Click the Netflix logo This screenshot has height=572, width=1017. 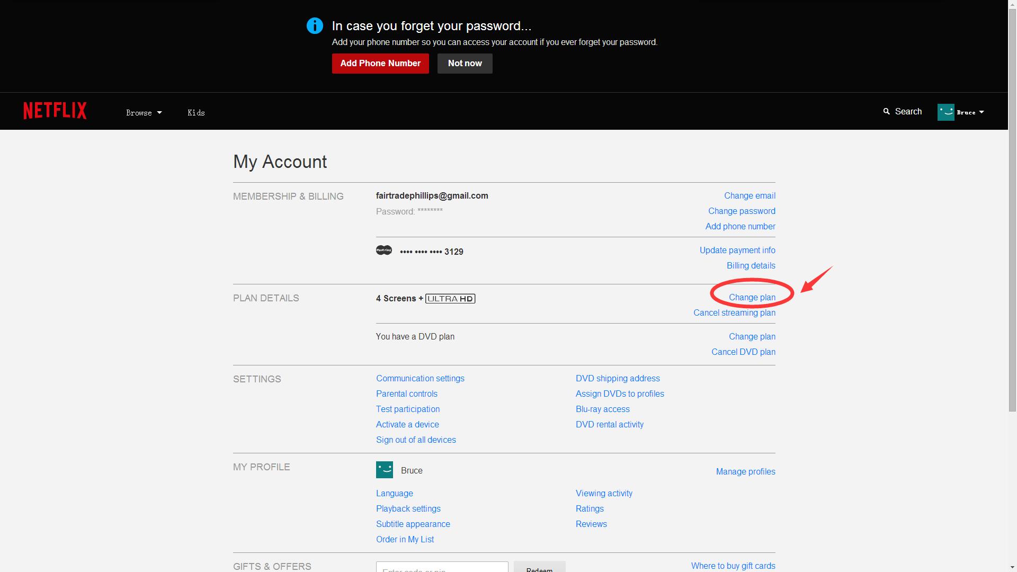click(55, 111)
